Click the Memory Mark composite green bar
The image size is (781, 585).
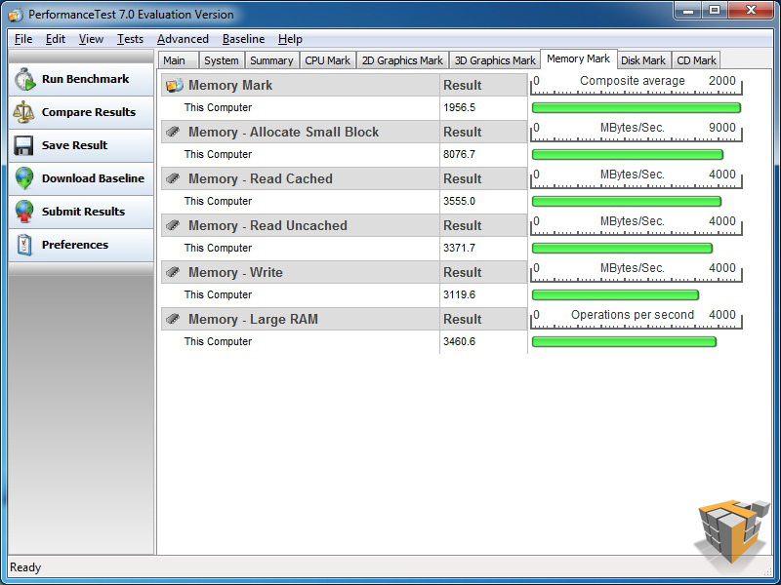click(x=637, y=108)
